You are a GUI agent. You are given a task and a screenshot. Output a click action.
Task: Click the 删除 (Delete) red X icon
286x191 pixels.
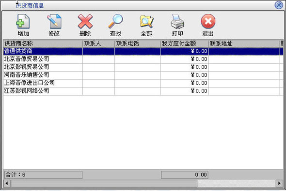point(85,25)
